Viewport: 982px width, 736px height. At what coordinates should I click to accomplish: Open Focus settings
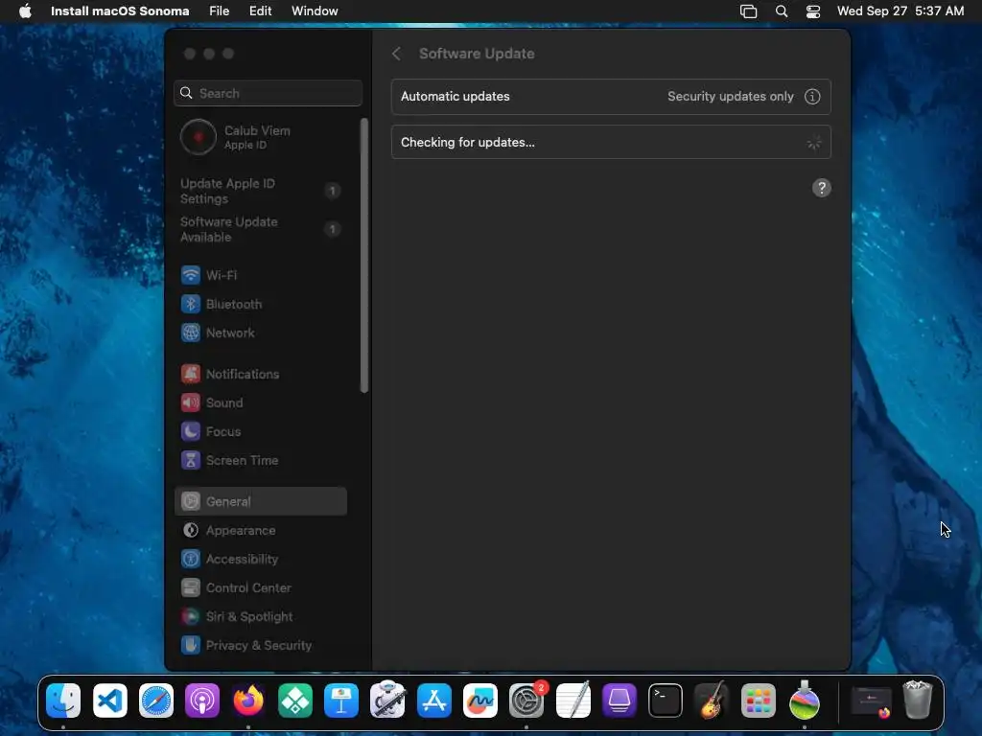(x=261, y=432)
